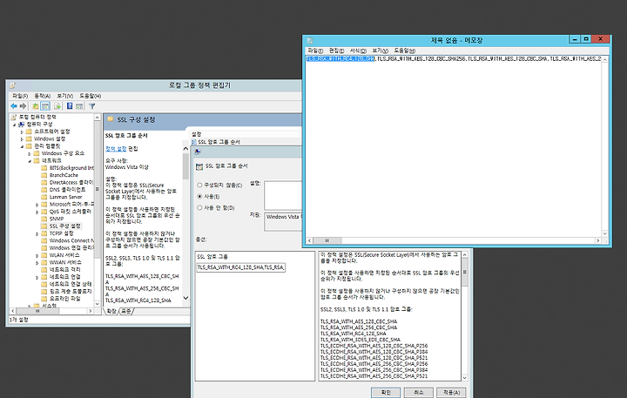Open Help via blue question mark icon

point(70,106)
